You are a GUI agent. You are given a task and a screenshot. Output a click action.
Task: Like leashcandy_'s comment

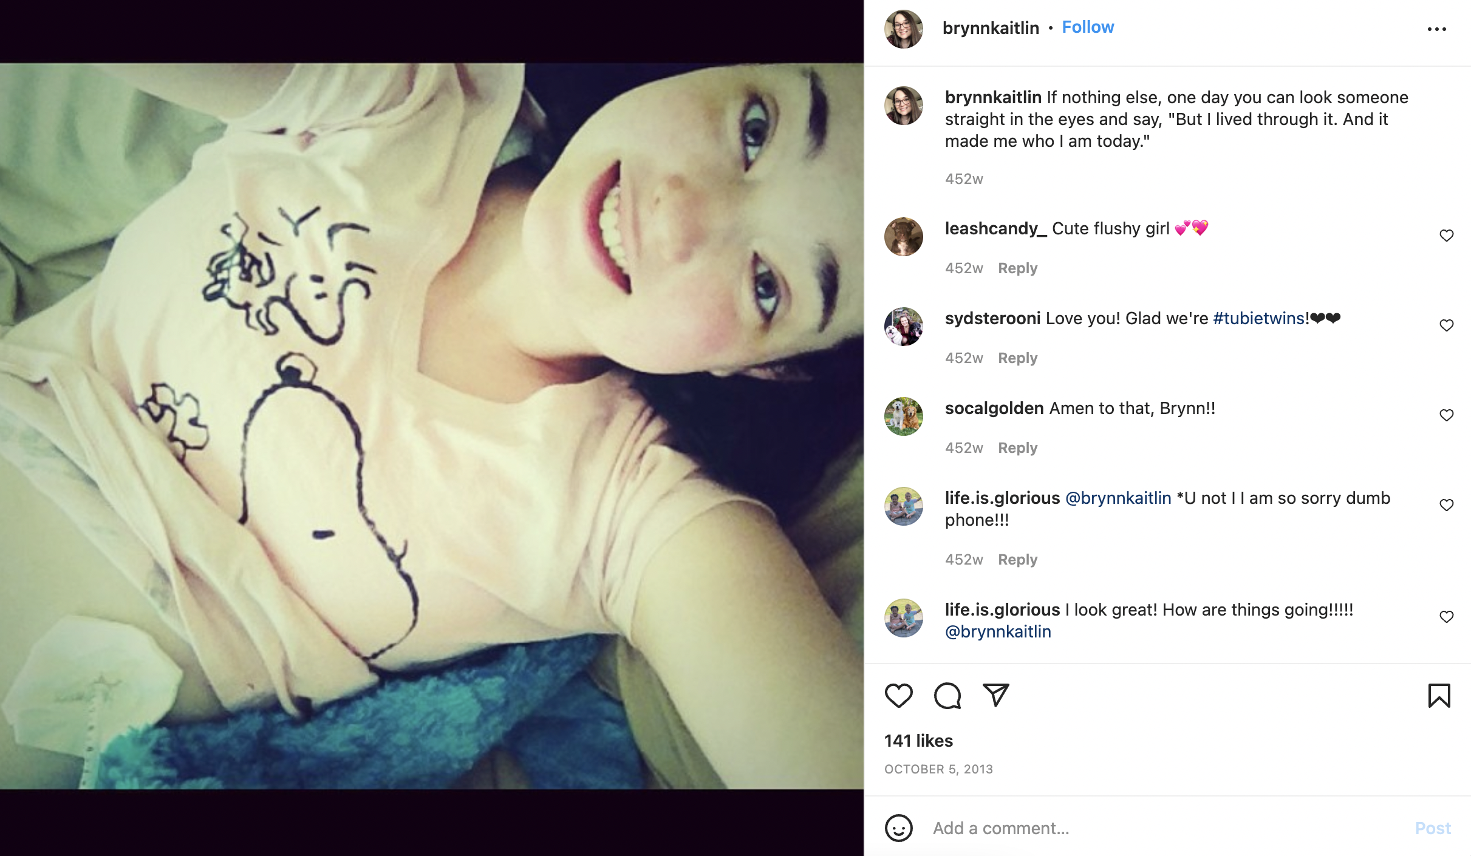coord(1446,236)
